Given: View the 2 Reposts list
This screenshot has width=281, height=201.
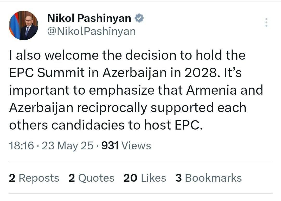Looking at the screenshot, I should (34, 178).
